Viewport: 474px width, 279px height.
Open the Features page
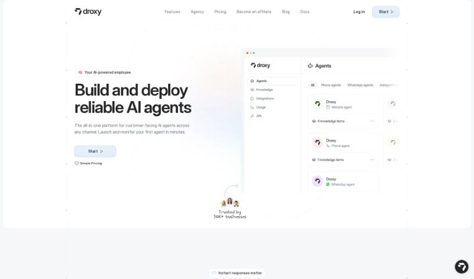(172, 12)
